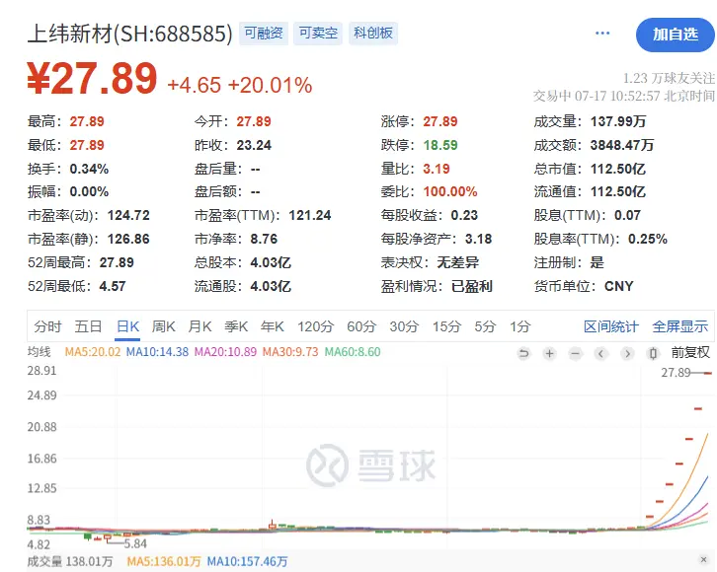717x572 pixels.
Task: Zoom out the chart with minus icon
Action: pyautogui.click(x=575, y=353)
